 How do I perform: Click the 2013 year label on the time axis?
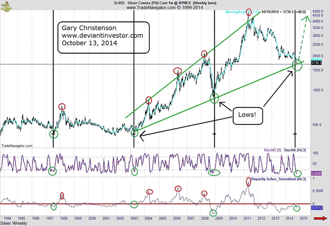pos(276,219)
